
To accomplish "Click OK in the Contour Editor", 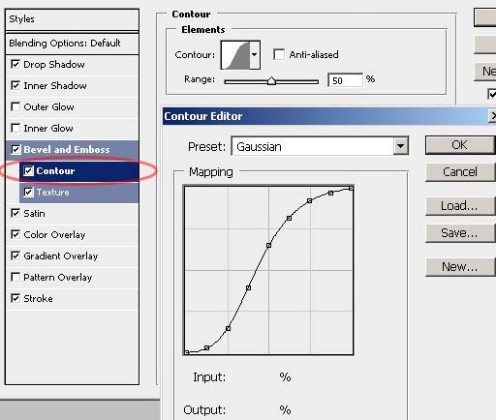I will click(460, 145).
